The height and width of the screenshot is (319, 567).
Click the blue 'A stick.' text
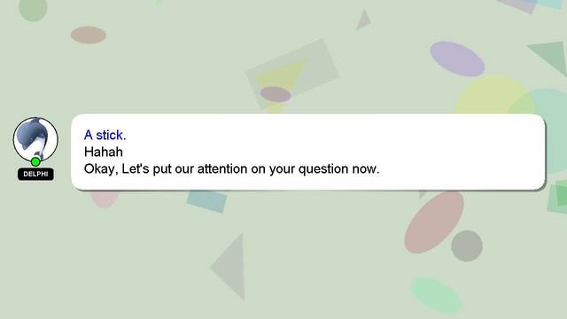click(105, 135)
